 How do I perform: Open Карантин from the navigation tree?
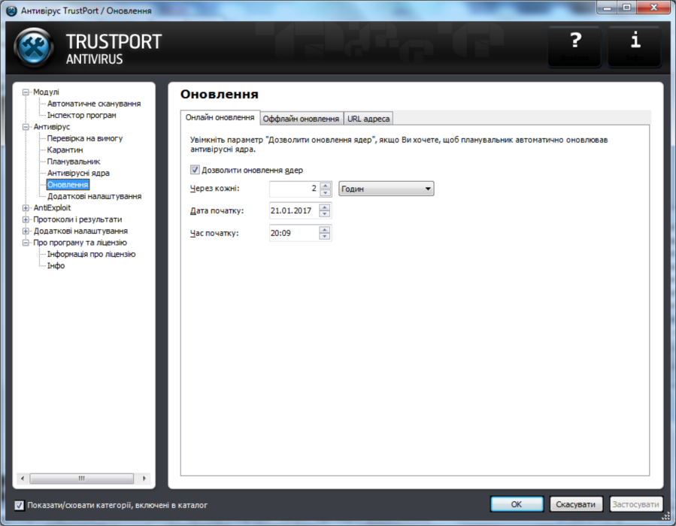(66, 150)
